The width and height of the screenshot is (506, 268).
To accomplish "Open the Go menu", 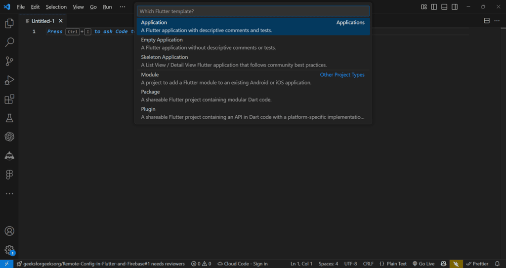I will (x=93, y=7).
